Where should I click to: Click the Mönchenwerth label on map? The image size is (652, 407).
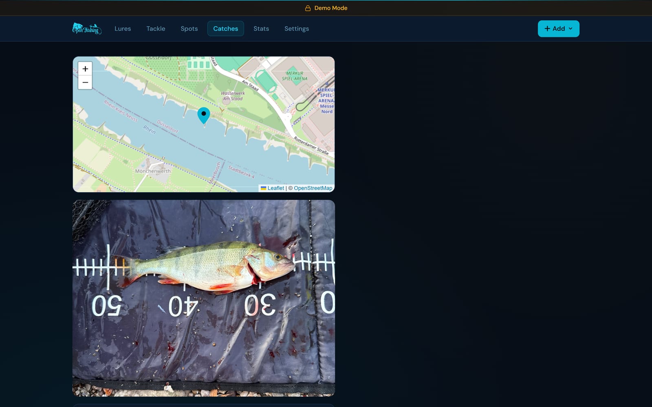[153, 171]
